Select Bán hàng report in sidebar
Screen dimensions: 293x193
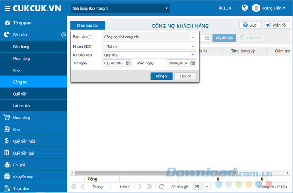click(22, 46)
